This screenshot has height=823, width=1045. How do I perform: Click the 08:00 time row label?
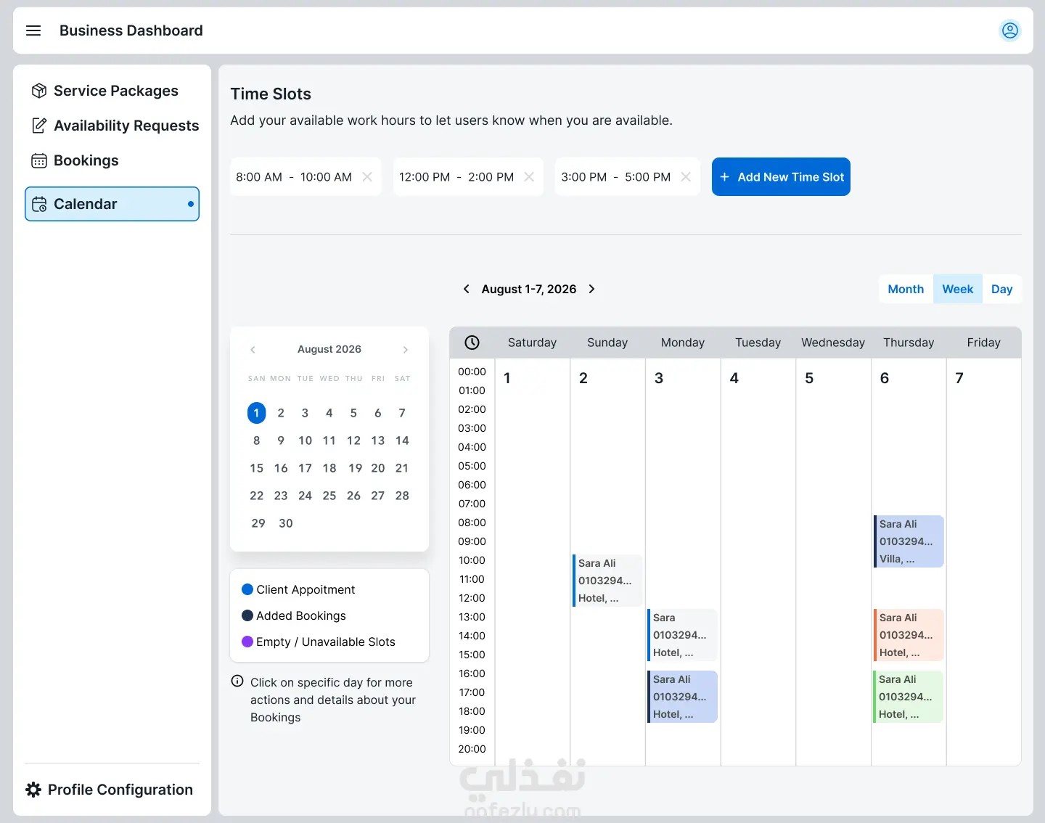click(472, 523)
